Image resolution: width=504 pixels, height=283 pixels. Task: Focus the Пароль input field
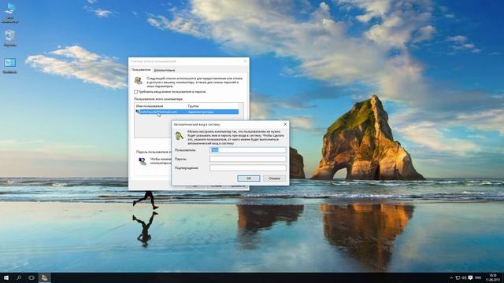pos(247,159)
